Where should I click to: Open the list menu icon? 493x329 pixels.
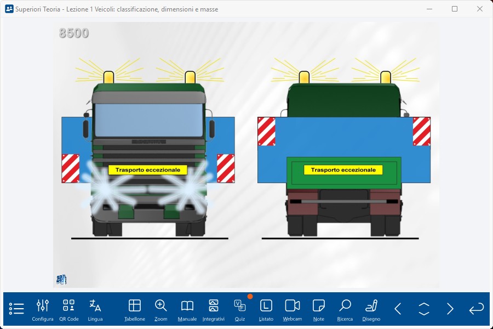pos(16,309)
